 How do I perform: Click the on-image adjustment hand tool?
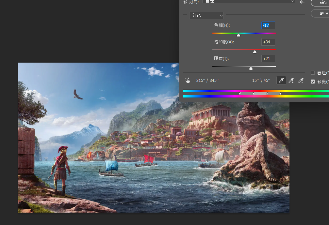188,81
